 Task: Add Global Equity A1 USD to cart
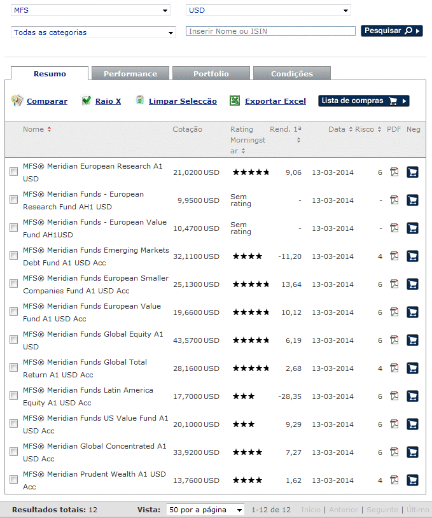coord(412,340)
